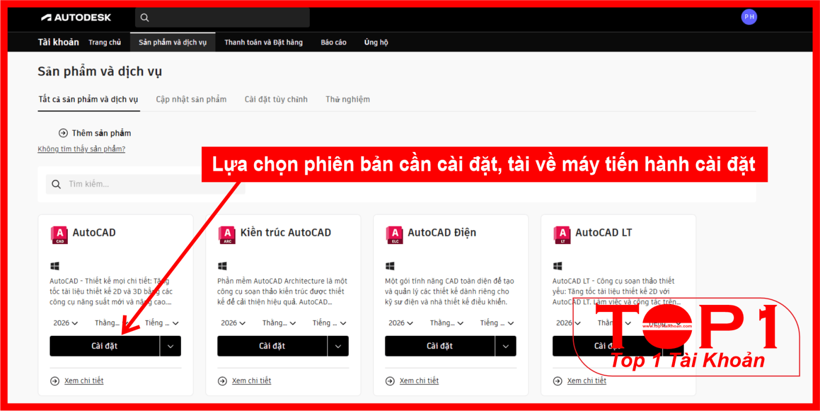The image size is (820, 411).
Task: Open Thanh toán và Đặt hàng menu
Action: [x=263, y=42]
